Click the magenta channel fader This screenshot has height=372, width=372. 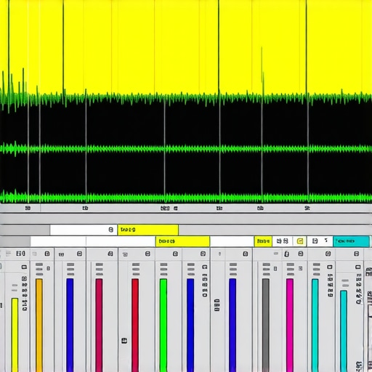pos(290,325)
